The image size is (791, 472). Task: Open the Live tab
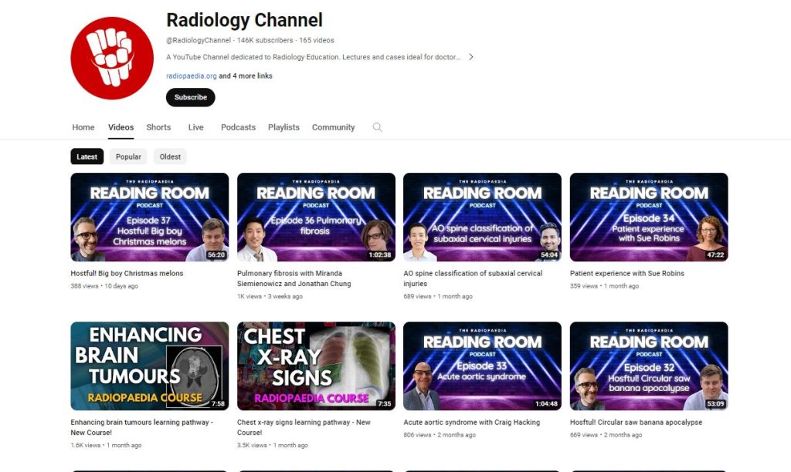[195, 127]
